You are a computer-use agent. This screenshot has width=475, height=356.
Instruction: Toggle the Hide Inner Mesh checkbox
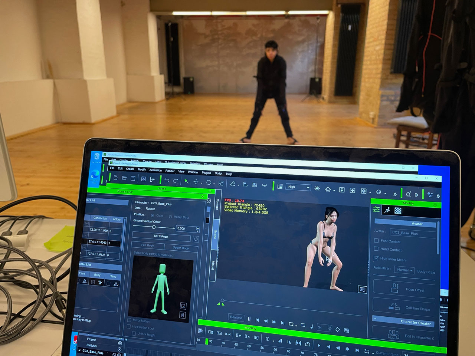click(x=376, y=258)
